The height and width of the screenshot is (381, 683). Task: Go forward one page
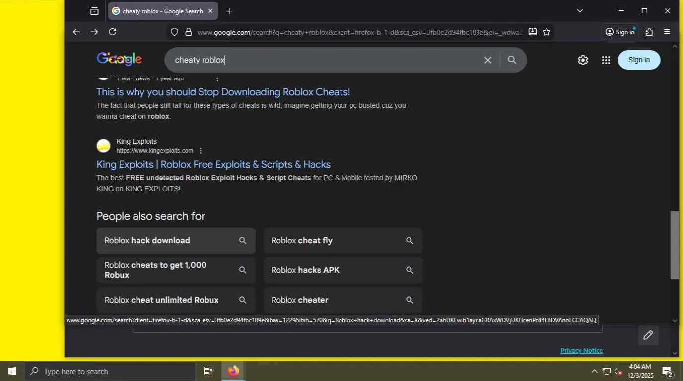(94, 32)
